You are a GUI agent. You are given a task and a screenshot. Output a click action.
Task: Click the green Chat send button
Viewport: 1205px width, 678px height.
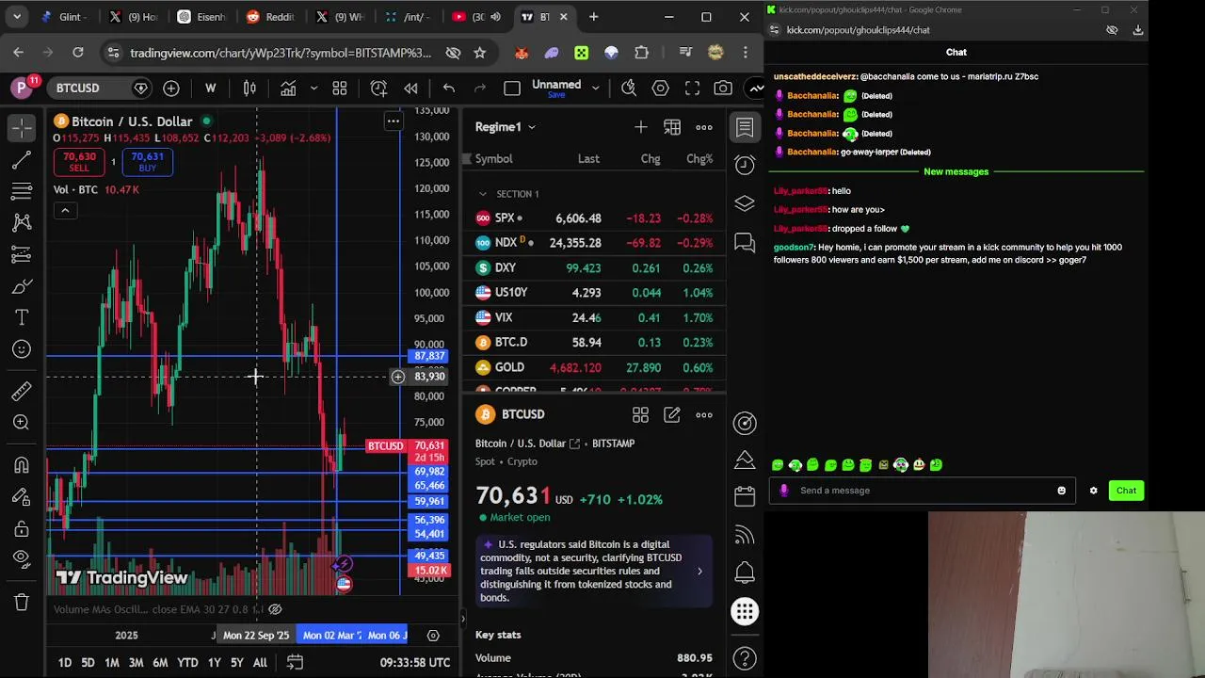tap(1126, 491)
